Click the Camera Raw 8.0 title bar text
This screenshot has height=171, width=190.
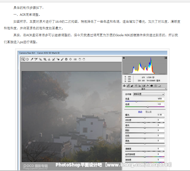[x=40, y=53]
